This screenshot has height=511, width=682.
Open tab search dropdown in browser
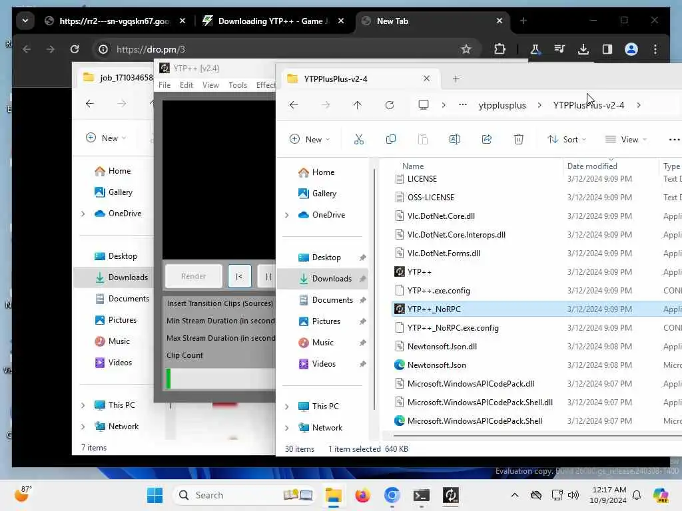click(25, 21)
